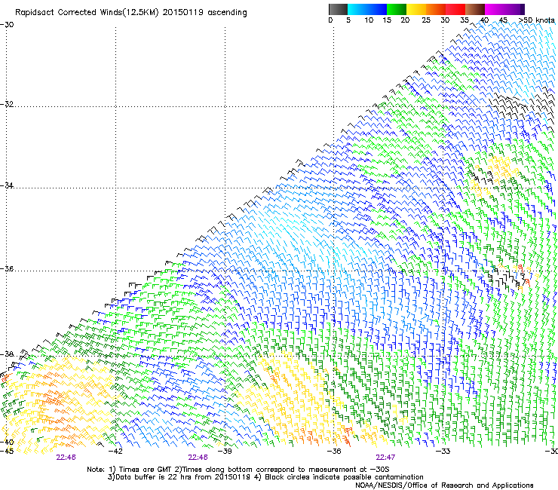Click the yellow 20-25 knots color segment
Screen dimensions: 558x490
coord(416,9)
